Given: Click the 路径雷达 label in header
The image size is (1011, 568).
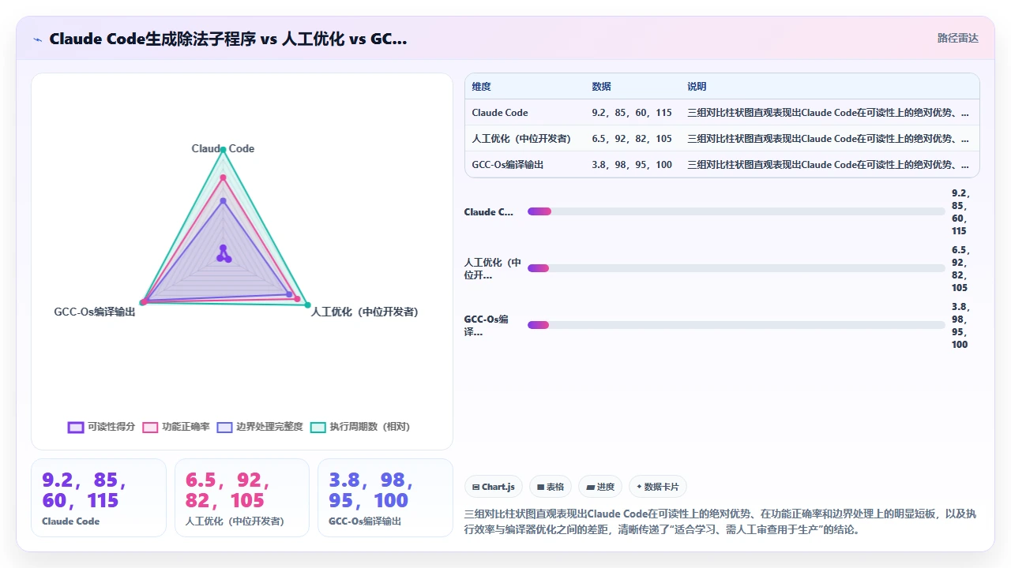Looking at the screenshot, I should click(957, 38).
